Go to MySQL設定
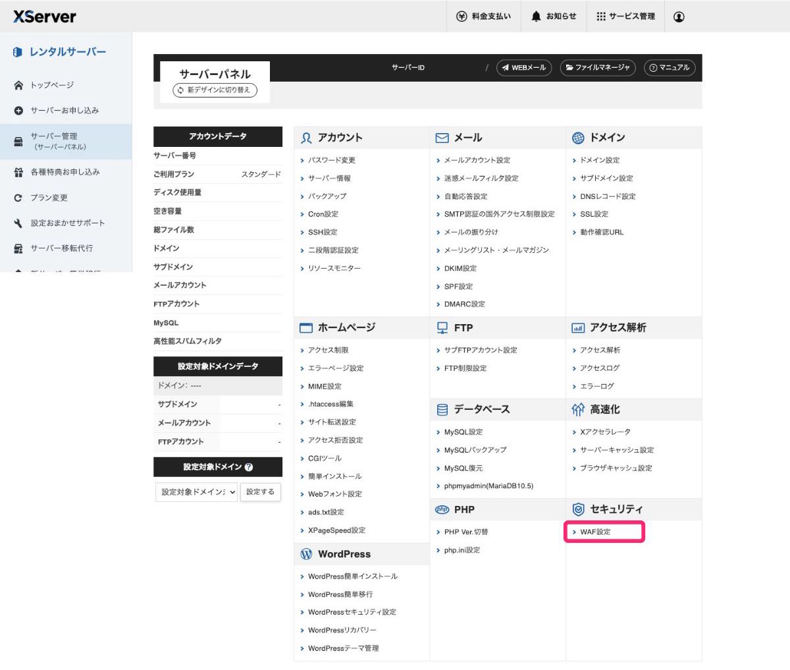This screenshot has height=670, width=790. click(463, 432)
